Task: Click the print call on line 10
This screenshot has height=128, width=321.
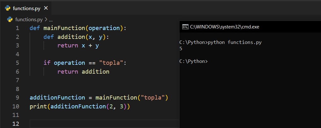Action: 38,107
